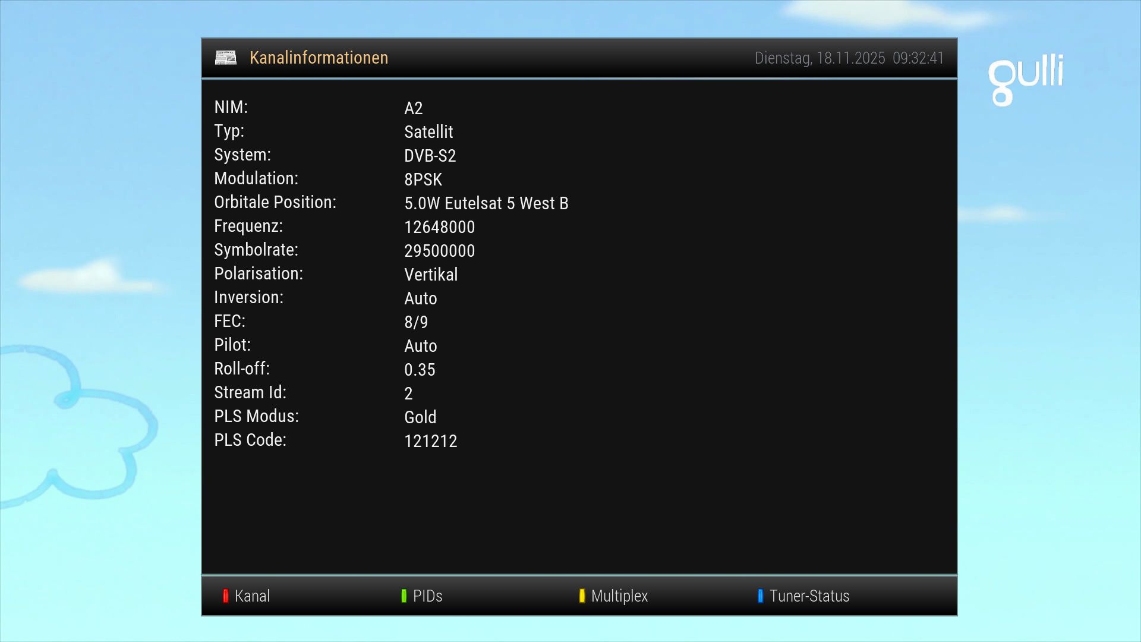Click the gulli channel logo

pos(1025,79)
